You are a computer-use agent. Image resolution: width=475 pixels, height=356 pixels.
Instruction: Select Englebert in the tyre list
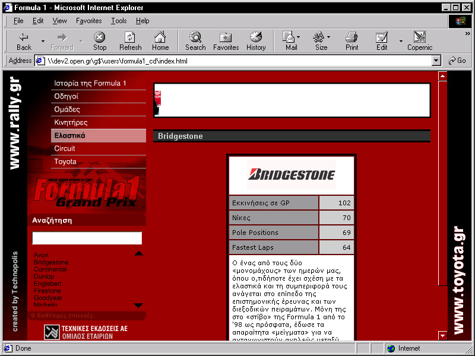coord(47,284)
